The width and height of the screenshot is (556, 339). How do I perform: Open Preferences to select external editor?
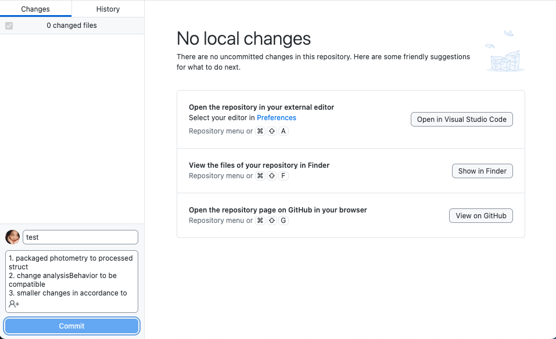[277, 117]
